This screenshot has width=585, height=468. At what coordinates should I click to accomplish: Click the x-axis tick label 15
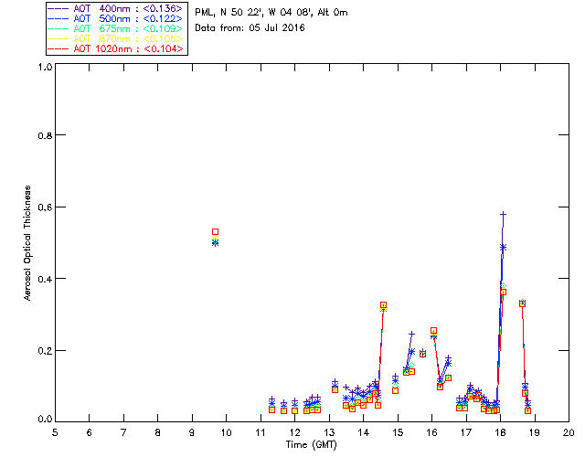[x=398, y=432]
